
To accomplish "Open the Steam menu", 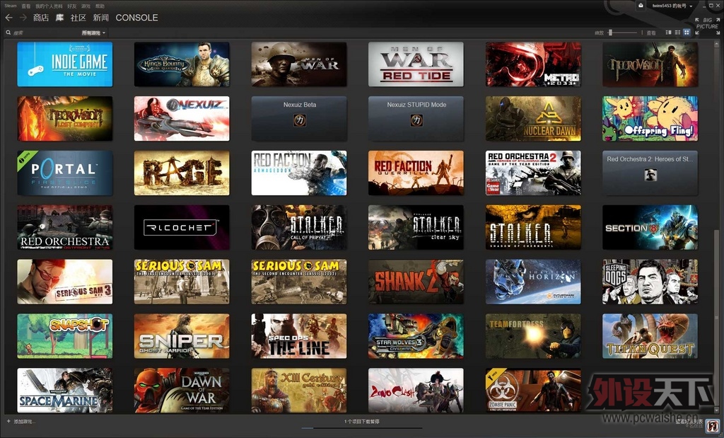I will point(10,6).
